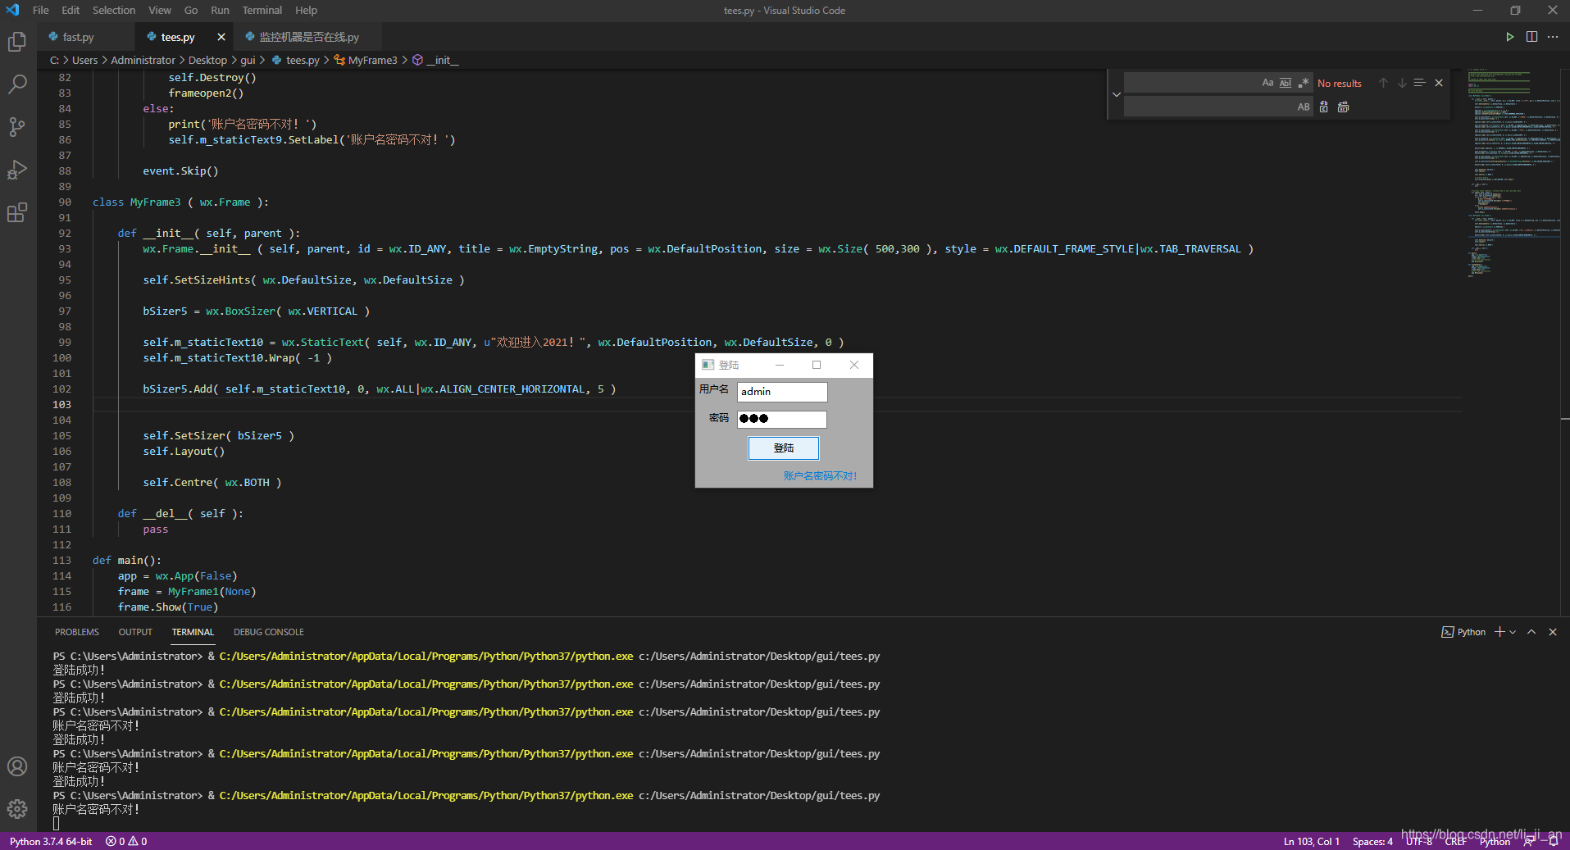This screenshot has height=850, width=1570.
Task: Switch to the DEBUG CONSOLE panel tab
Action: (269, 632)
